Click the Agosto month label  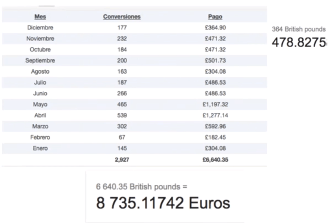click(40, 71)
